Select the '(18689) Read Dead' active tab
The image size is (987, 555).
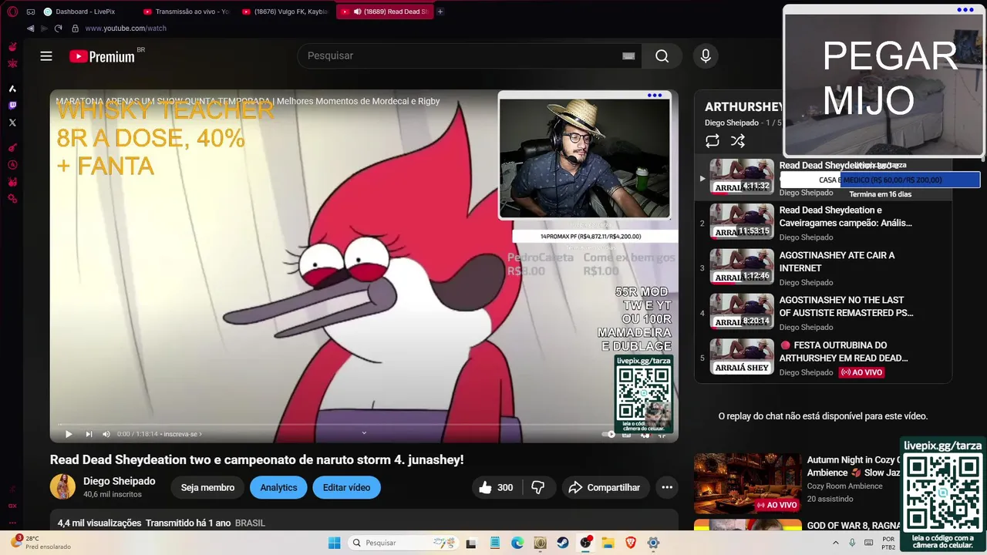385,12
